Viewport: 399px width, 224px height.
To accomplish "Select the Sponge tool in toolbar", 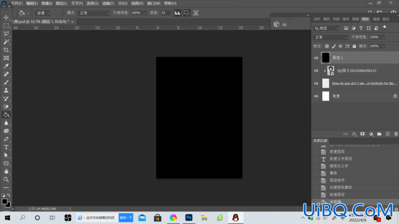I will [6, 131].
